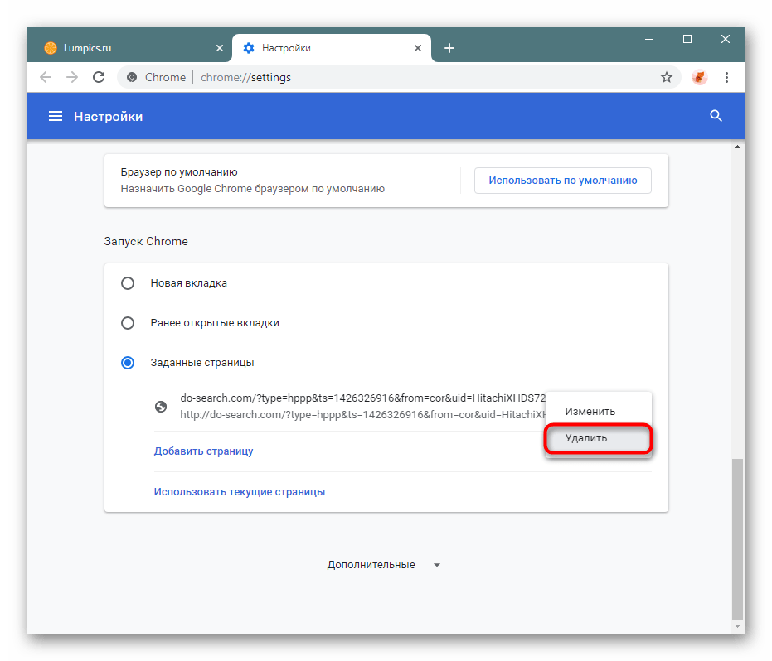Click the search settings magnifier icon
The image size is (772, 661).
(x=716, y=116)
